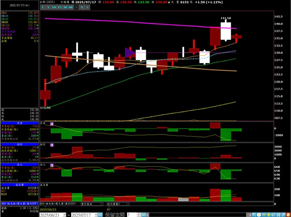291x217 pixels.
Task: Click the blue 外資 section header
Action: pyautogui.click(x=20, y=123)
